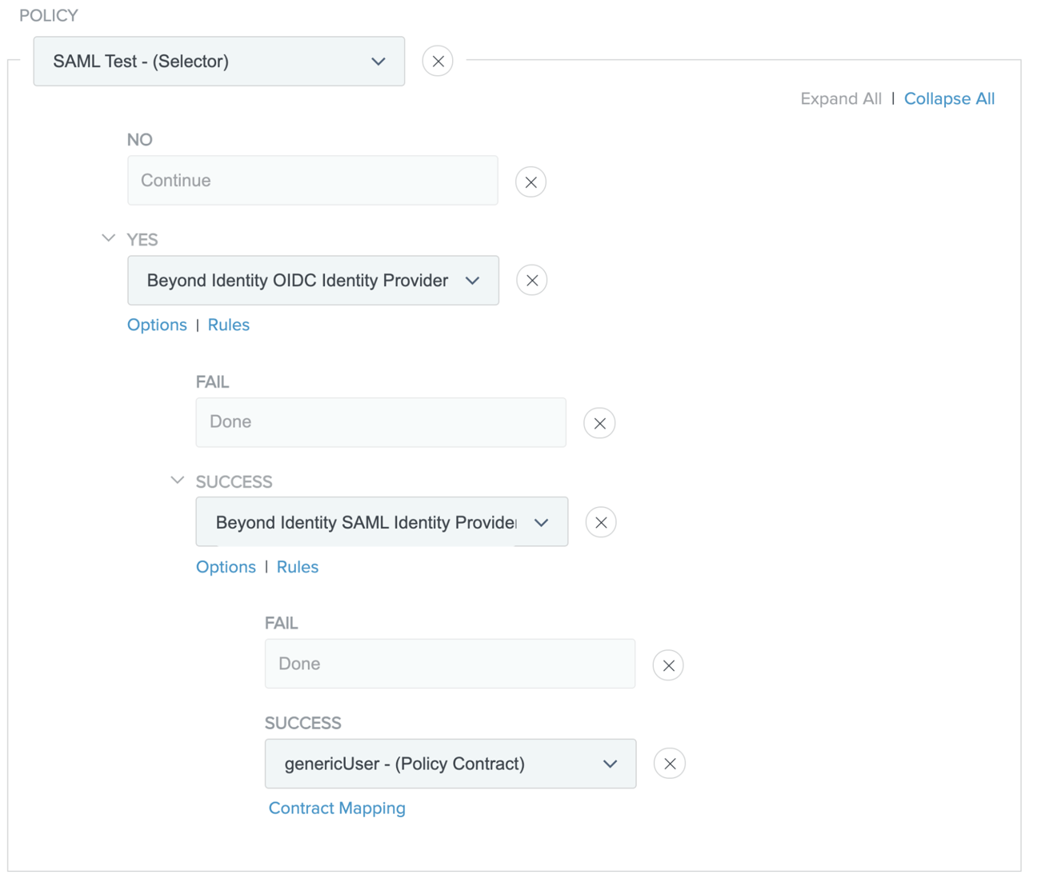Image resolution: width=1045 pixels, height=882 pixels.
Task: Remove the nested FAIL Done action
Action: [x=668, y=665]
